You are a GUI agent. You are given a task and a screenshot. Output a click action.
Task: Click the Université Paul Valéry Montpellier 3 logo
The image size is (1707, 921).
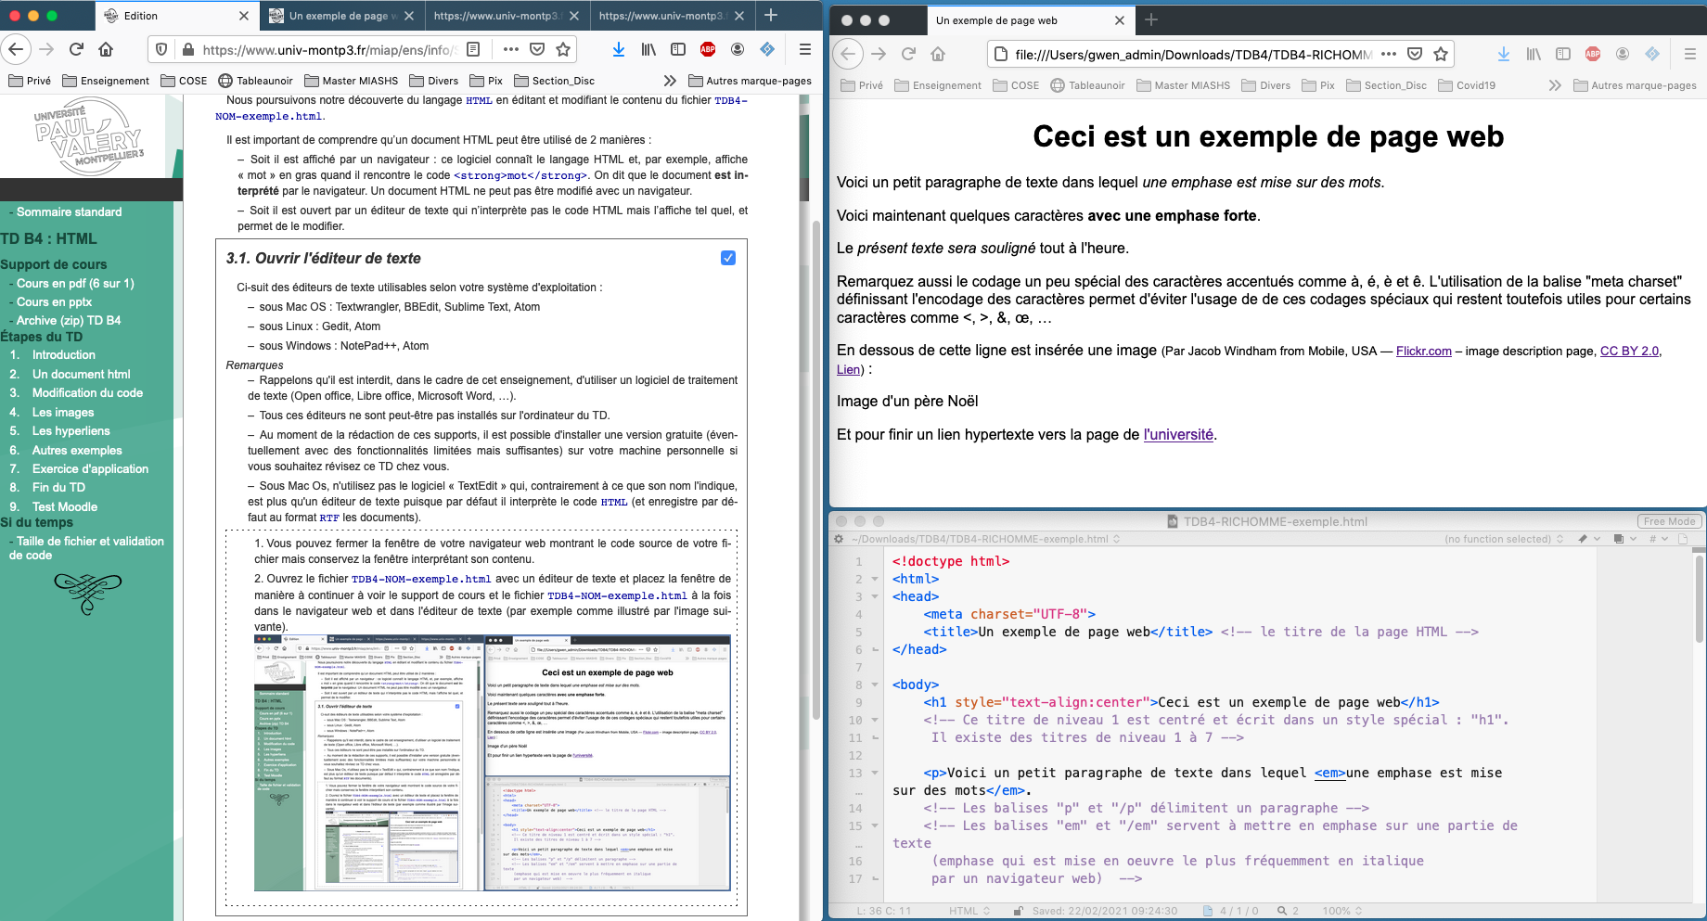pyautogui.click(x=89, y=137)
